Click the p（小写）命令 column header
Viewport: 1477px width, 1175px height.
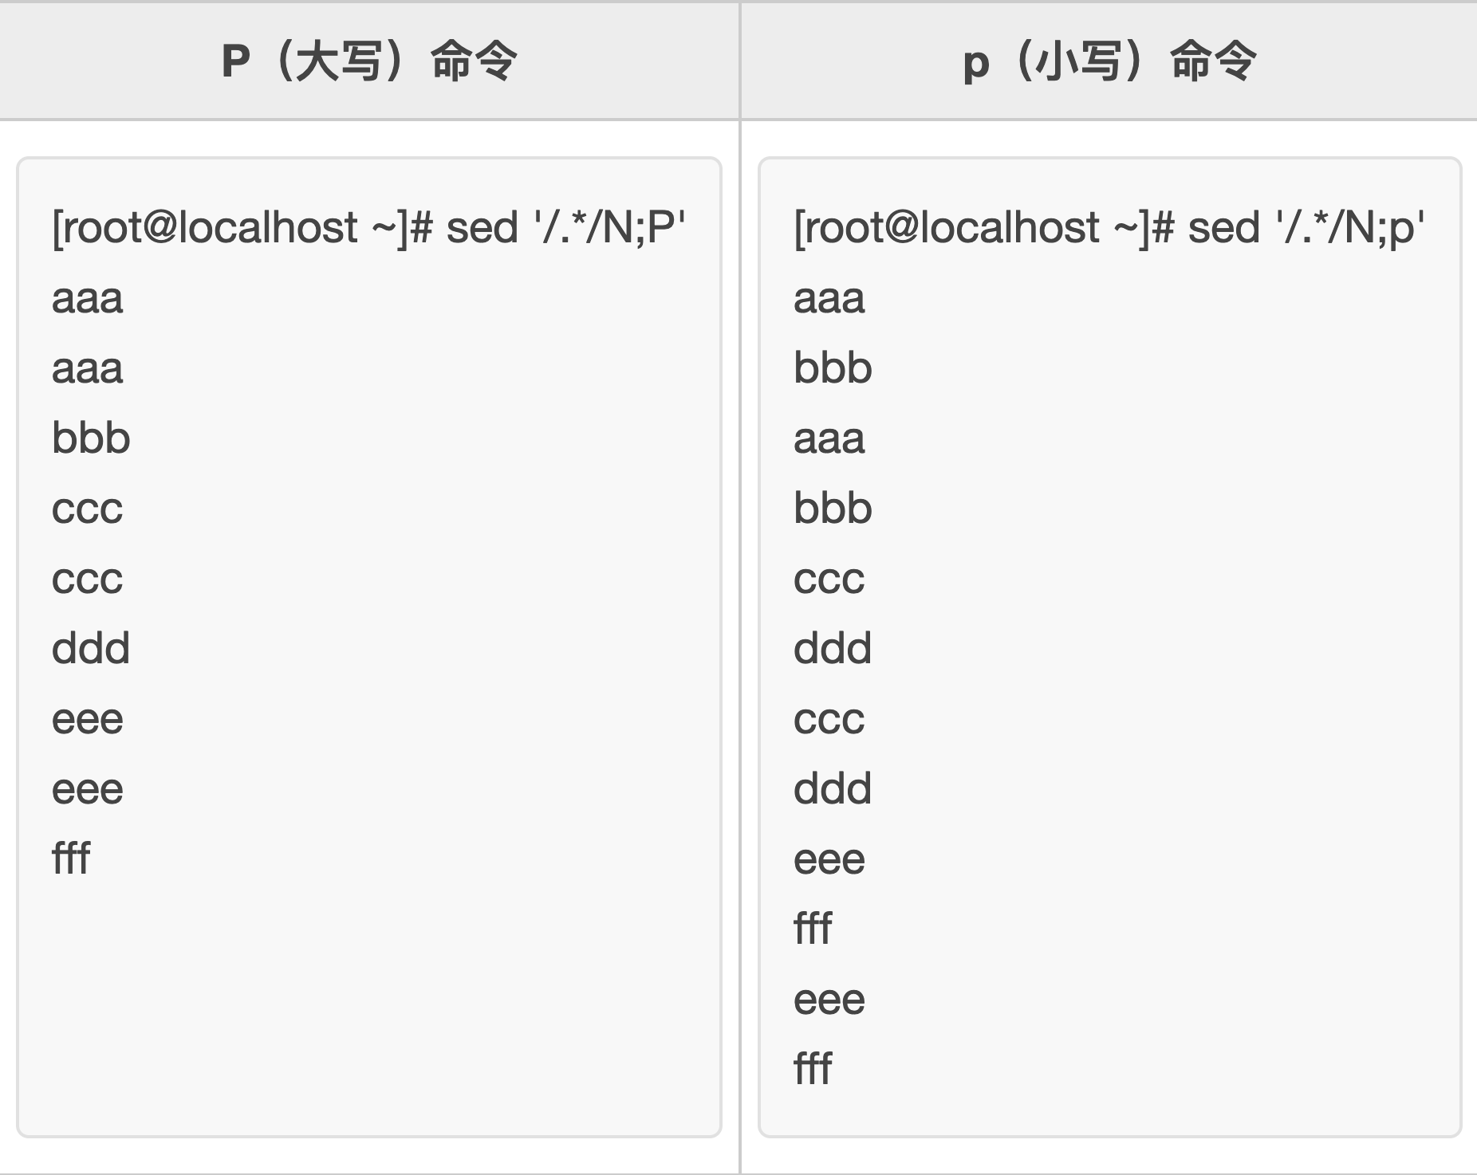(1109, 61)
